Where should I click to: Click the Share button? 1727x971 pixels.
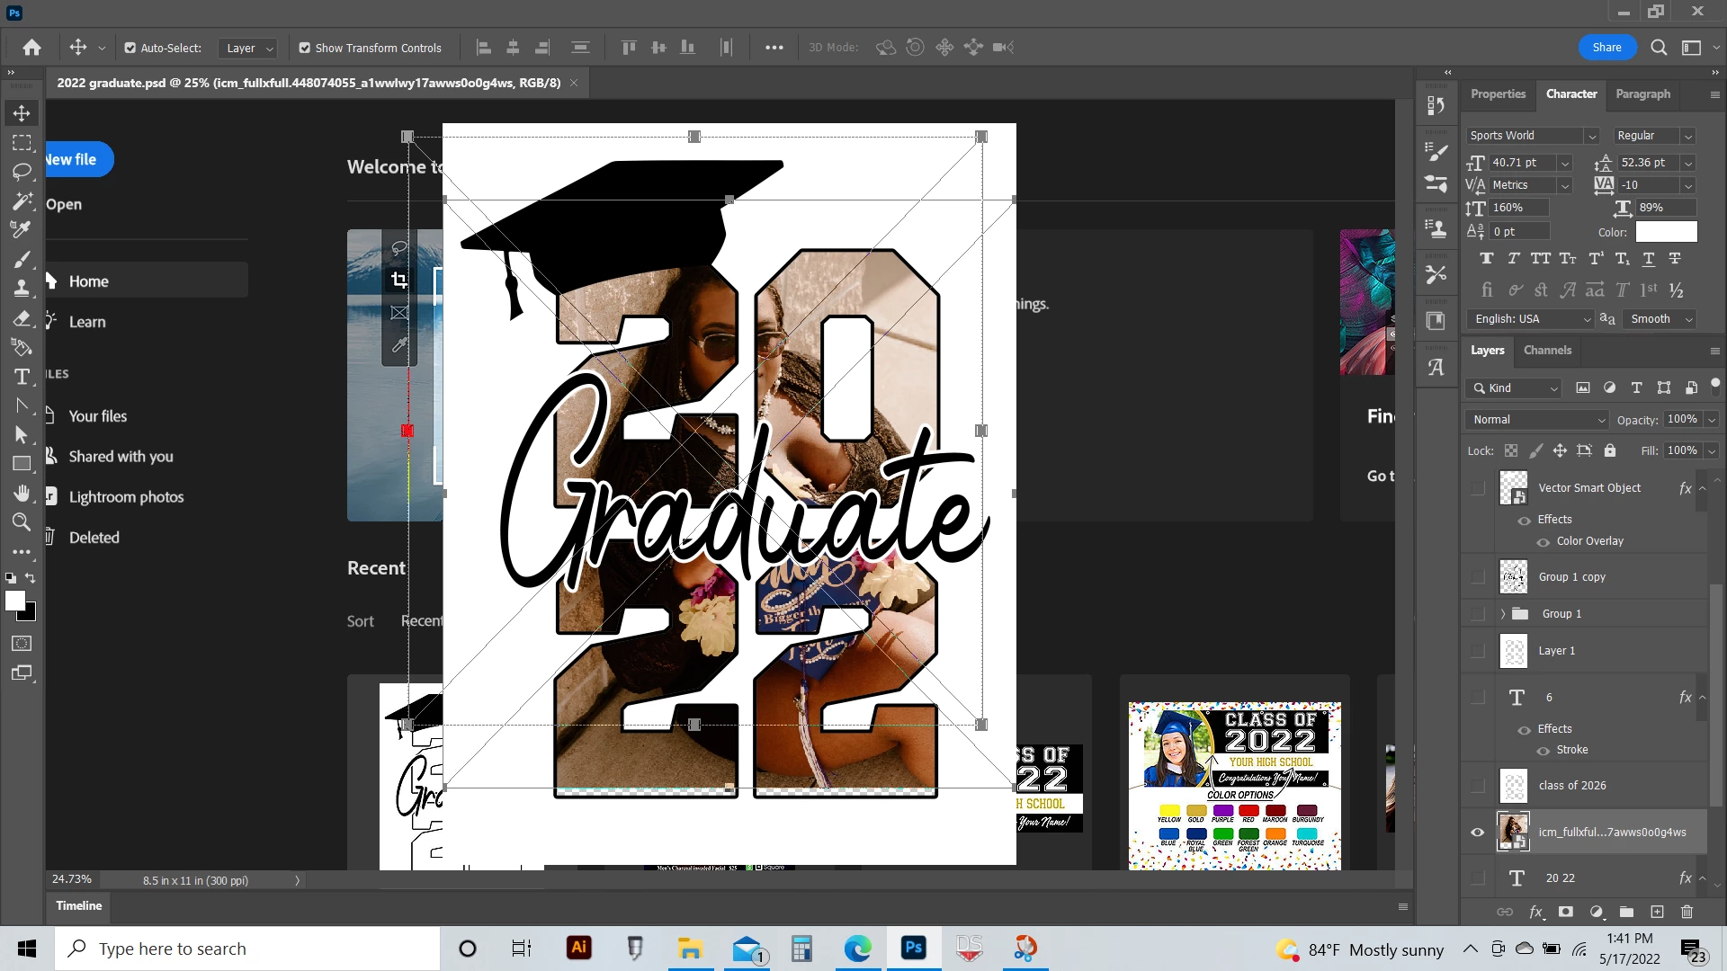1606,48
